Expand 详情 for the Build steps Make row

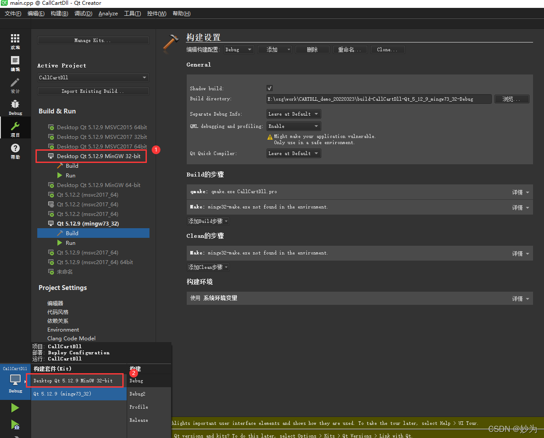click(x=520, y=208)
